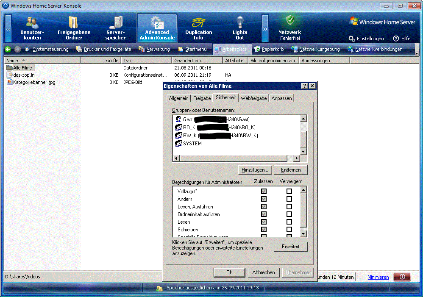Expand toolbar overflow arrow at right
Image resolution: width=423 pixels, height=297 pixels.
pyautogui.click(x=417, y=53)
